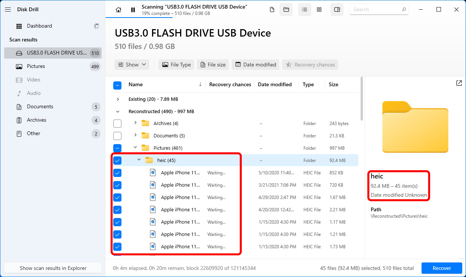Click the Recover button
The width and height of the screenshot is (466, 277).
pyautogui.click(x=442, y=268)
